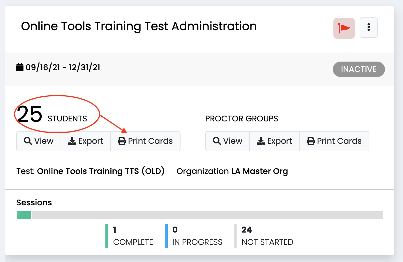Click the magnifier icon in proctor groups View
The height and width of the screenshot is (262, 403).
coord(217,141)
